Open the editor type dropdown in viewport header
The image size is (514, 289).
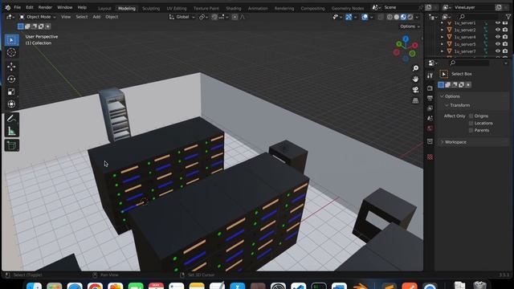click(x=10, y=17)
